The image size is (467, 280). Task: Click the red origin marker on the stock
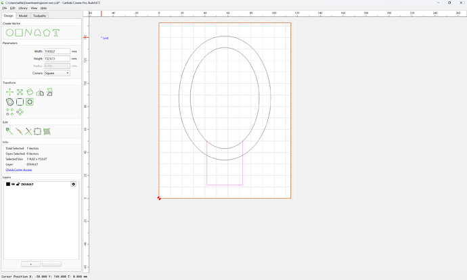point(159,198)
